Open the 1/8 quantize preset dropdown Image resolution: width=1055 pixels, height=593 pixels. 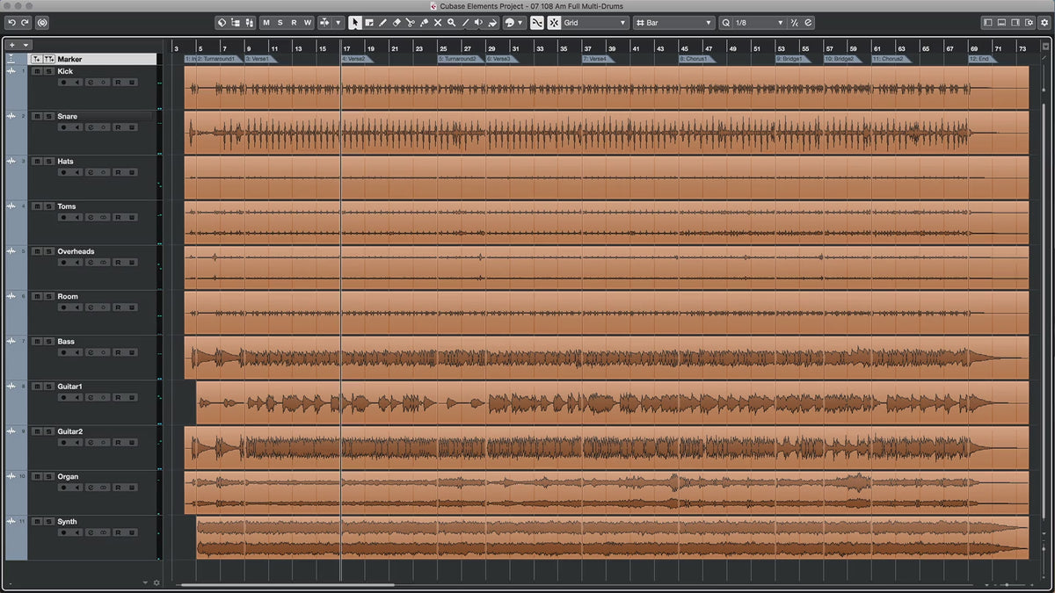point(753,23)
